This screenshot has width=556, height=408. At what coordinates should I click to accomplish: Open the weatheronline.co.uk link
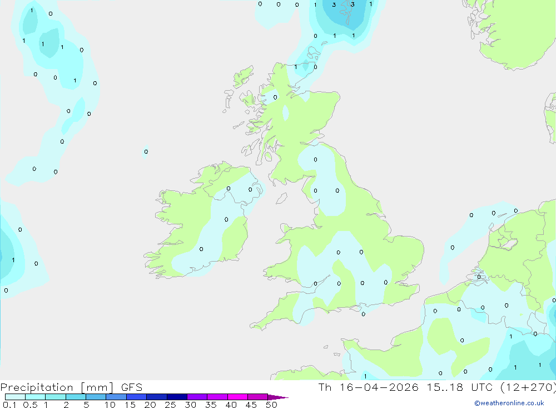(x=509, y=403)
